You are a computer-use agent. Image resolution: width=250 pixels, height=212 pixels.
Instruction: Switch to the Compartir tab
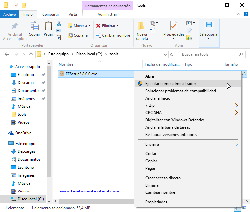(x=51, y=14)
